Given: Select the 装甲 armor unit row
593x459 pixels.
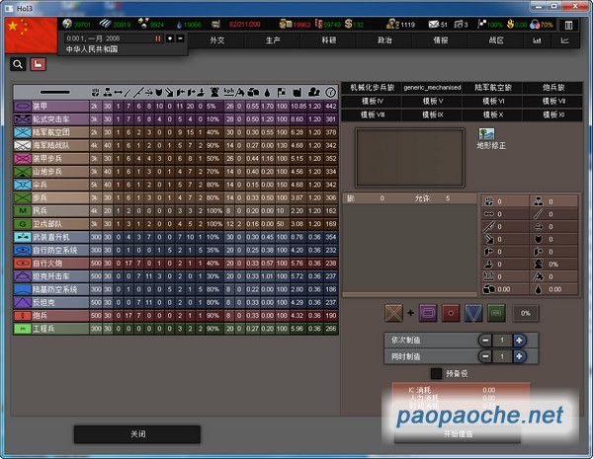Looking at the screenshot, I should point(176,107).
